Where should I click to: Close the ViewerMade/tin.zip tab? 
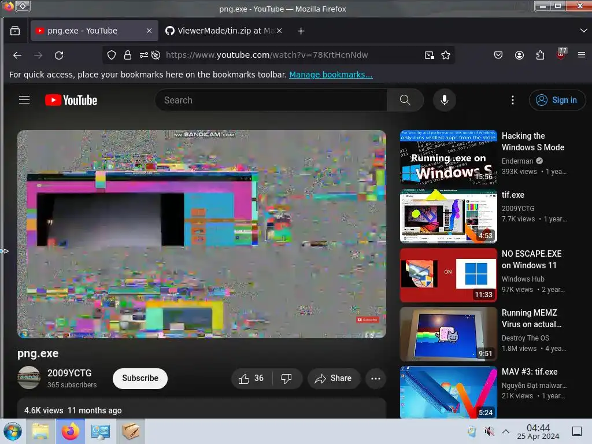279,31
